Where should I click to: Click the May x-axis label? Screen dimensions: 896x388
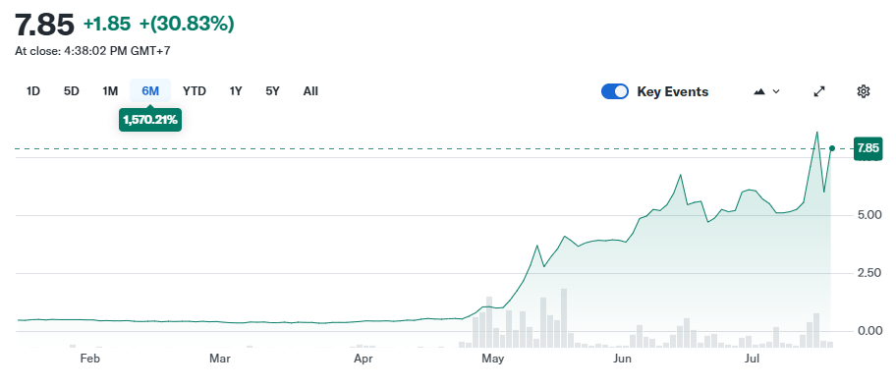(x=492, y=359)
